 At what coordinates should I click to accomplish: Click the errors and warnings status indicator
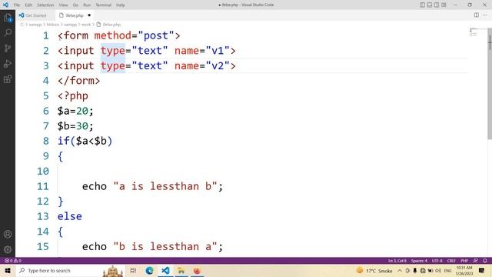[x=13, y=261]
